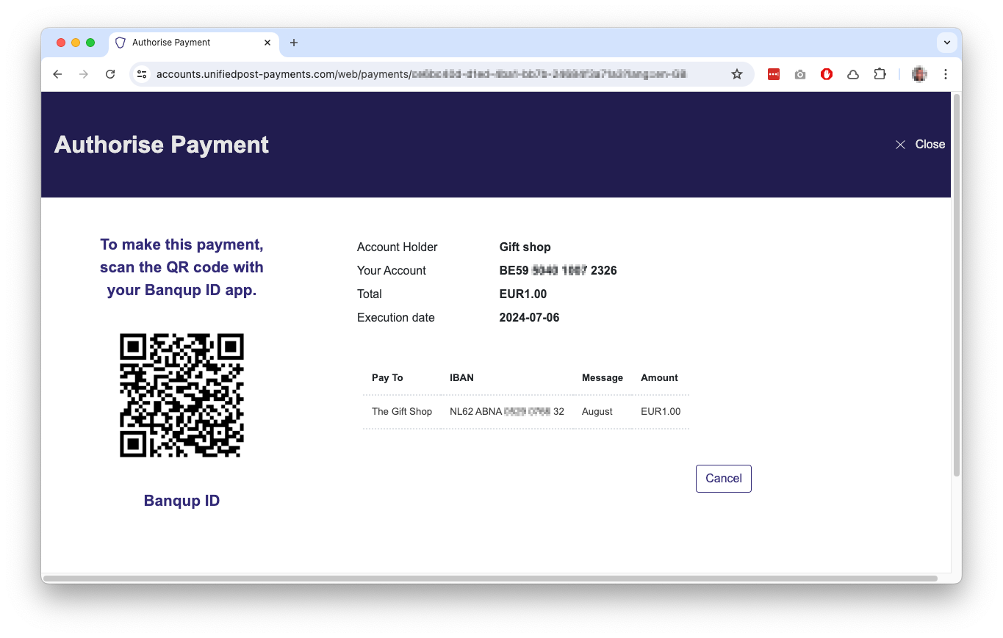Open a new tab with plus button
1003x638 pixels.
point(294,43)
